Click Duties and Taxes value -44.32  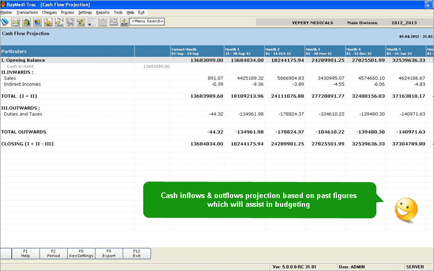[216, 114]
